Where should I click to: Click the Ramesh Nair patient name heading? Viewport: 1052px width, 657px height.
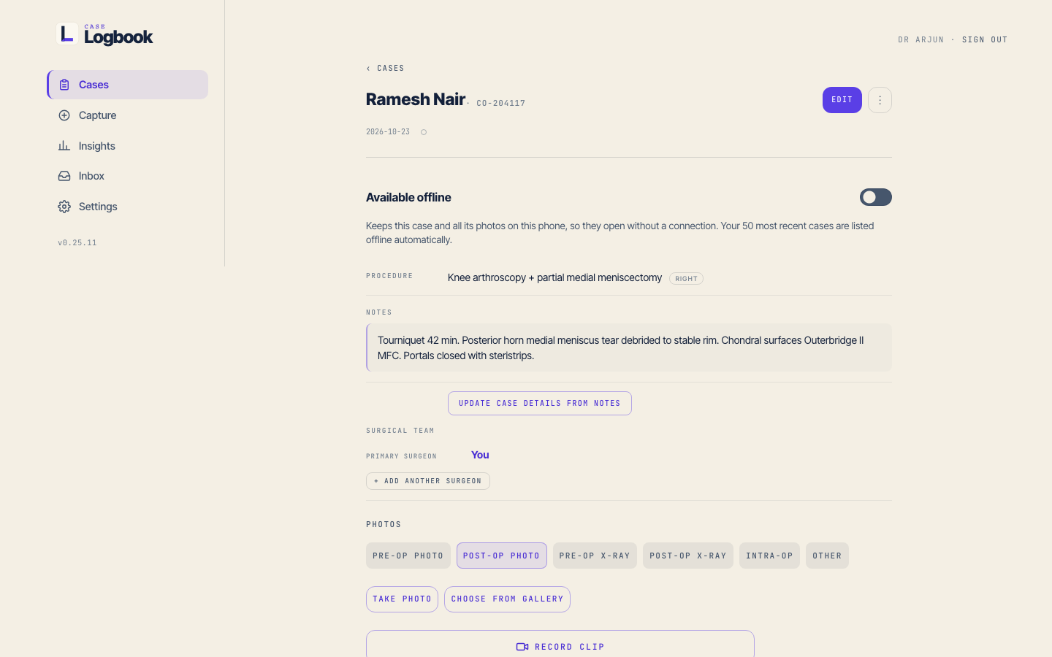pyautogui.click(x=416, y=99)
